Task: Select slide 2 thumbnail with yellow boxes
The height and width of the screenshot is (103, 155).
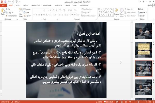Action: click(144, 50)
